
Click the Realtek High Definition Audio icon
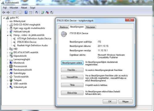tap(14, 46)
